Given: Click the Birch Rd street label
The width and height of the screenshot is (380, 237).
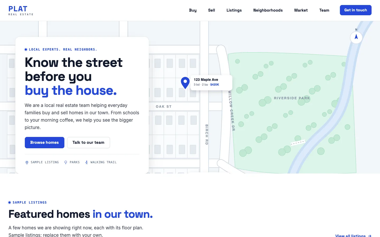Looking at the screenshot, I should (207, 135).
